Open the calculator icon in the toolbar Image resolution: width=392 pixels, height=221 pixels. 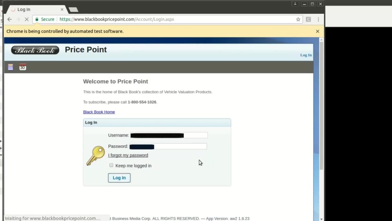coord(11,67)
